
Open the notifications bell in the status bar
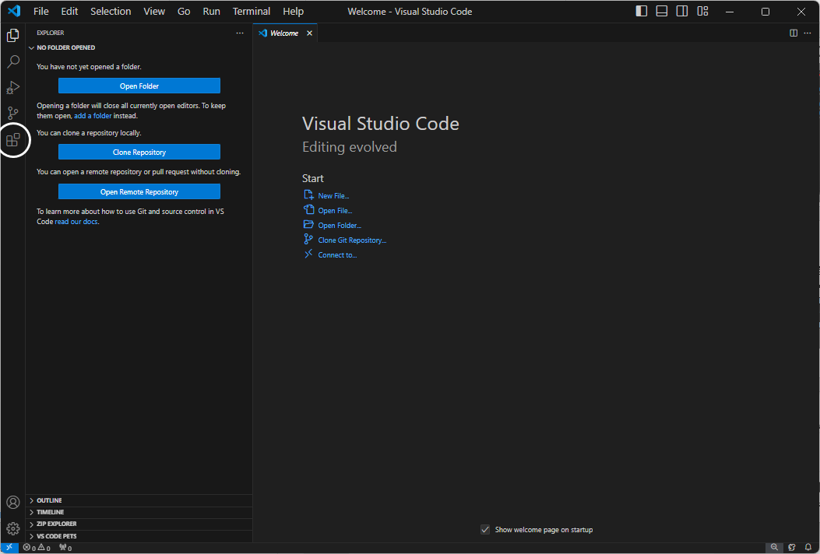809,547
